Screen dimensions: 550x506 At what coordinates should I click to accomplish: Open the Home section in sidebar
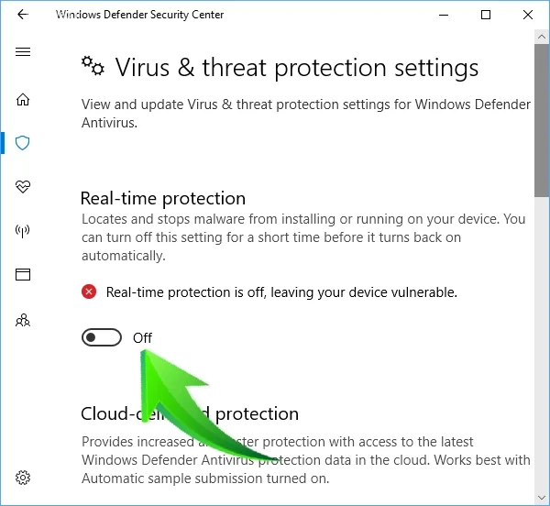23,99
